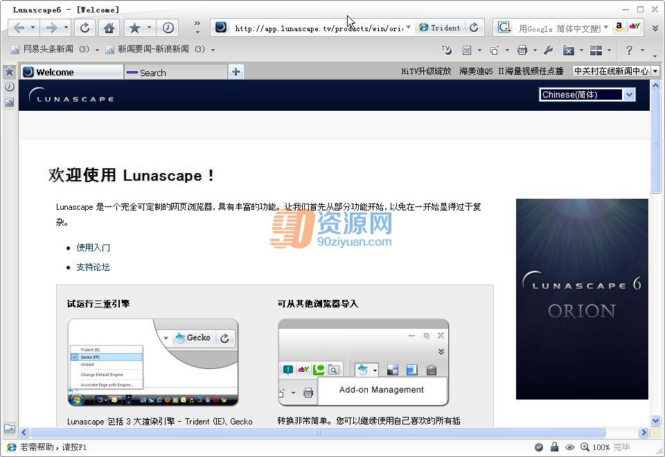665x457 pixels.
Task: Click the page list toolbar icon
Action: (467, 50)
